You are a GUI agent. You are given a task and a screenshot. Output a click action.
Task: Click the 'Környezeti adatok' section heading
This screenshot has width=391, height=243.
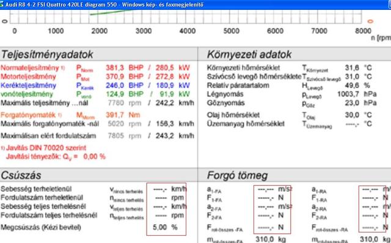point(249,54)
